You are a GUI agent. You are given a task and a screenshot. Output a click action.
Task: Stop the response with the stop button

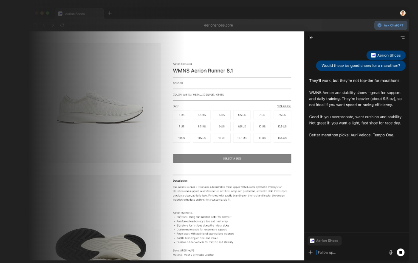[x=400, y=252]
